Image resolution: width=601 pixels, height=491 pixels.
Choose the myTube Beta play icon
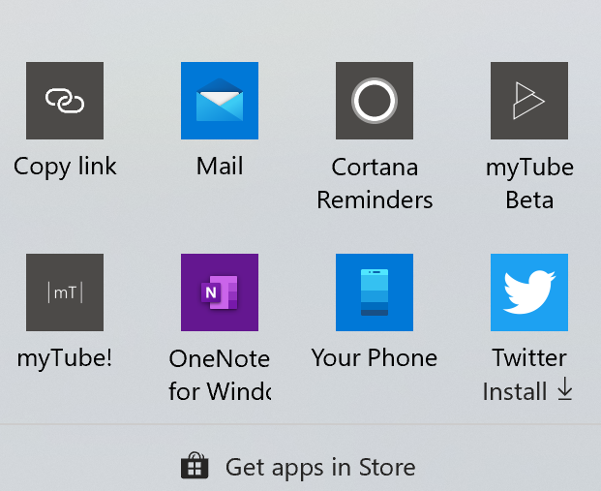tap(529, 101)
